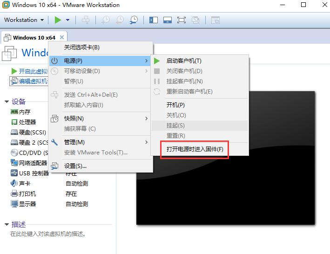Select the 网络适配器 device row

click(29, 163)
